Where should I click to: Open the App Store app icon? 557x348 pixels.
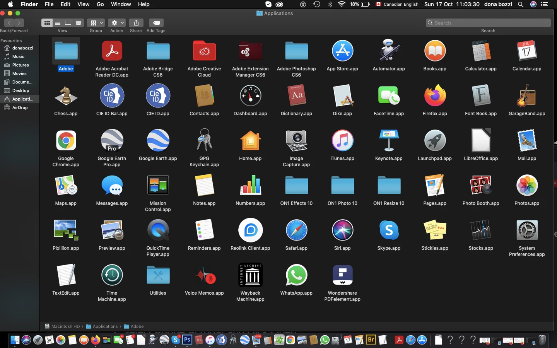pyautogui.click(x=342, y=51)
